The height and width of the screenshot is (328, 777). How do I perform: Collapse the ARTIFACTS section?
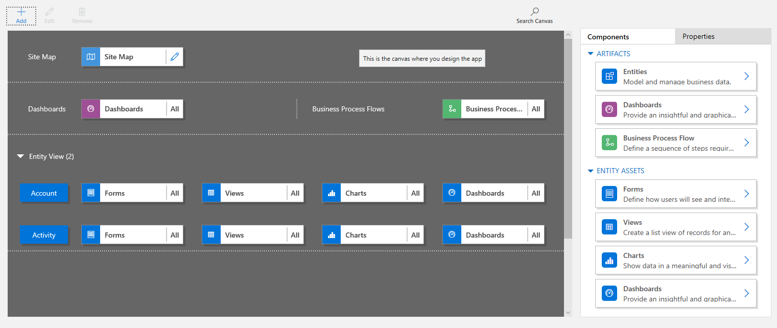(x=591, y=53)
